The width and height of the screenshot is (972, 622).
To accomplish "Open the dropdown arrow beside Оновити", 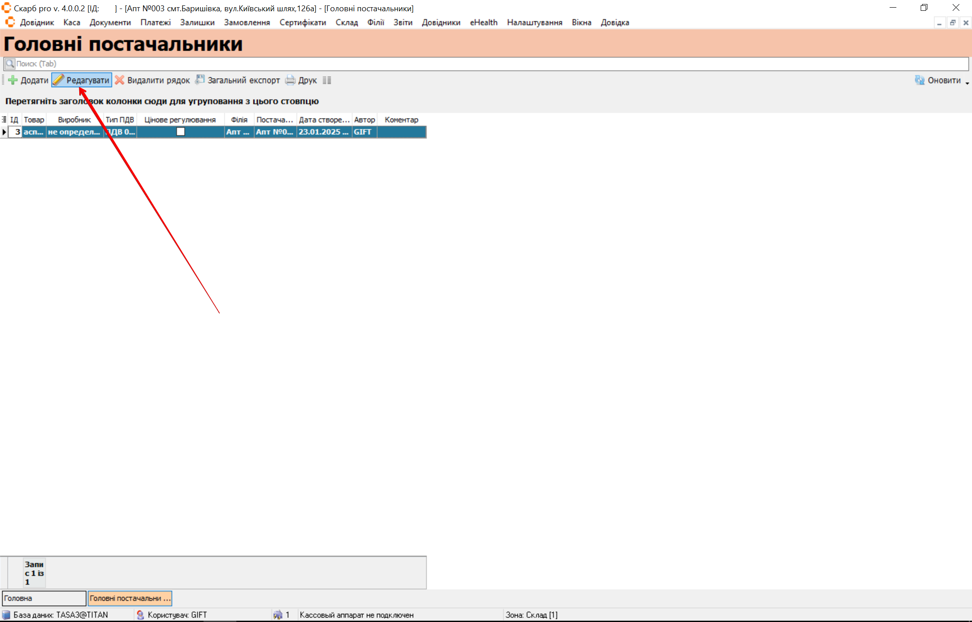I will 967,83.
